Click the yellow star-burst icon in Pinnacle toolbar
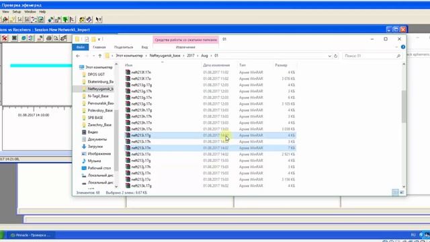The height and width of the screenshot is (242, 430). tap(82, 19)
